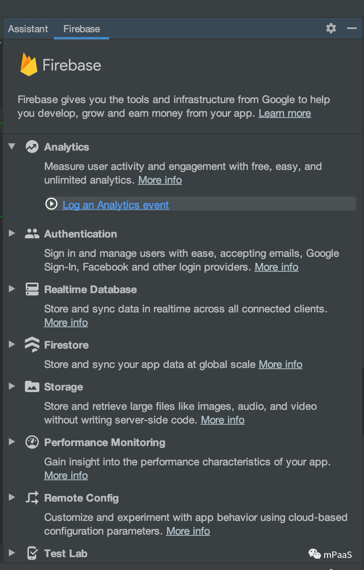
Task: Collapse the Analytics section
Action: pos(12,147)
